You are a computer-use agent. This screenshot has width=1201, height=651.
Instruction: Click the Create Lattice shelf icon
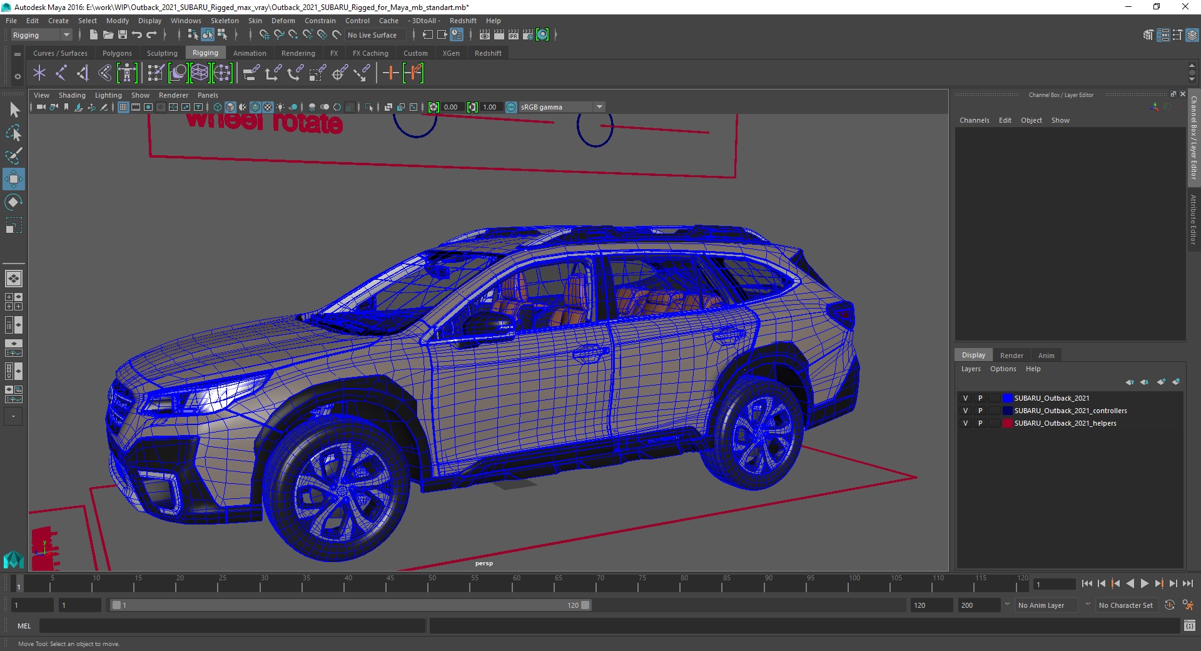(x=200, y=73)
